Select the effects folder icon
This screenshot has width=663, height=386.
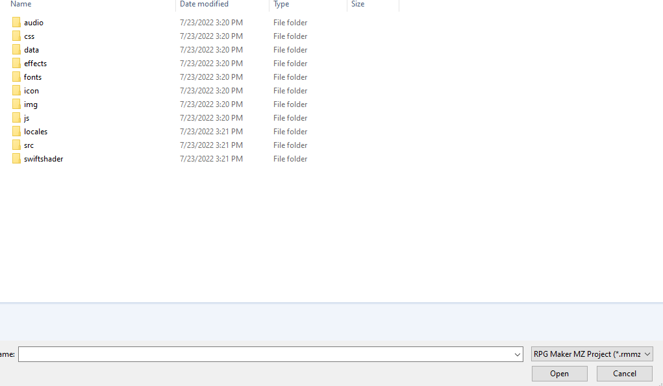[16, 64]
